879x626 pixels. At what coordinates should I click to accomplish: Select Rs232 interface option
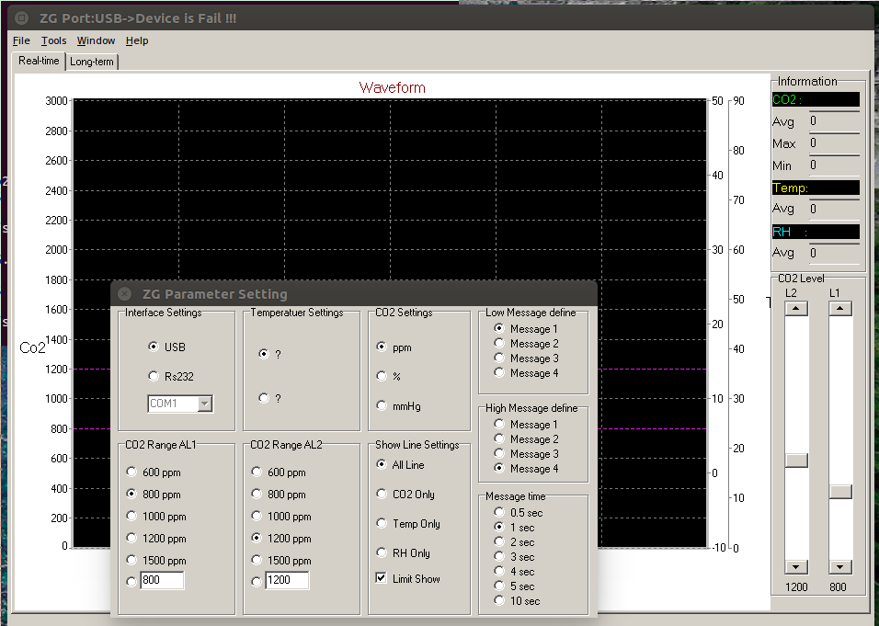point(154,376)
